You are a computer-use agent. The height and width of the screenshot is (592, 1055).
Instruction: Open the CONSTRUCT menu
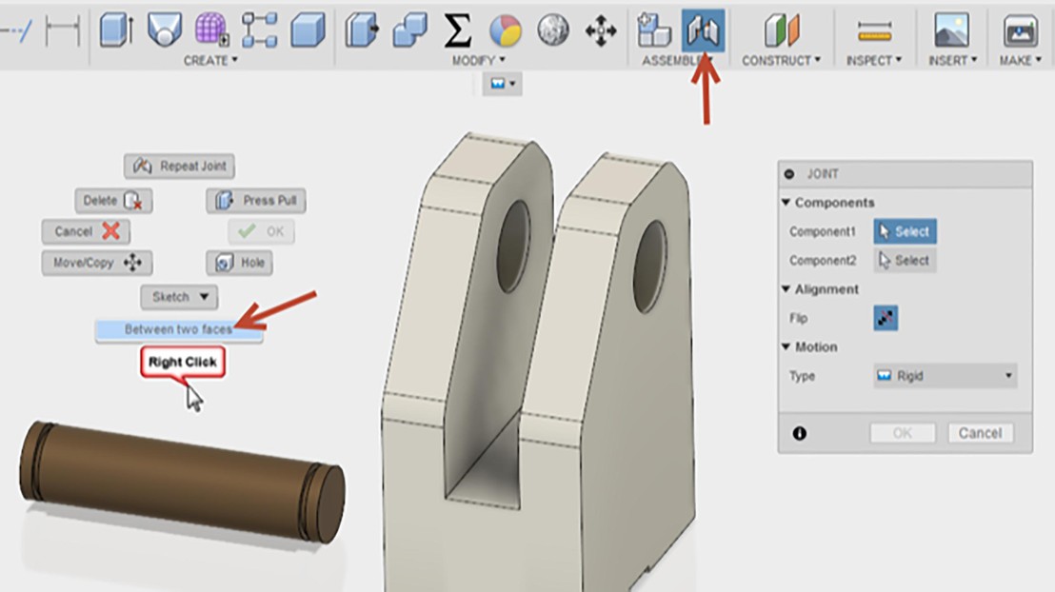[781, 60]
